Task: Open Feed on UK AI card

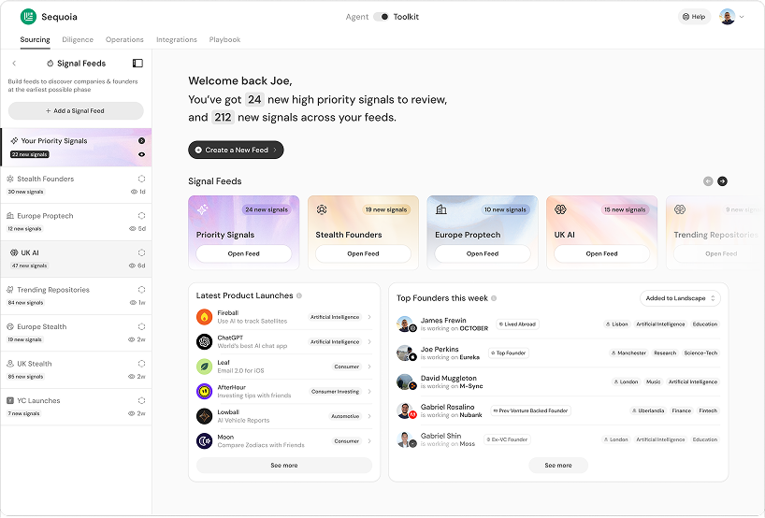Action: click(x=601, y=254)
